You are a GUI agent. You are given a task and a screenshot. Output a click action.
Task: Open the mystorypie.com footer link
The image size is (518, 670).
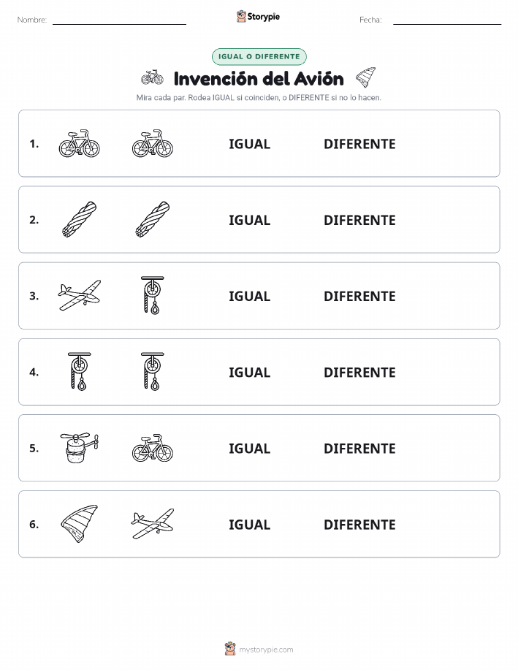259,649
